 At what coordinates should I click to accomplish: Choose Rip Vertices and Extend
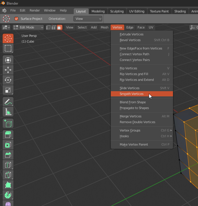click(x=142, y=80)
